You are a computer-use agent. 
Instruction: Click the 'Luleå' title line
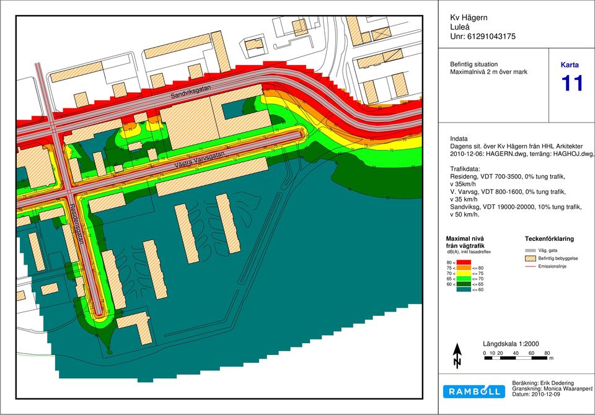pos(460,27)
